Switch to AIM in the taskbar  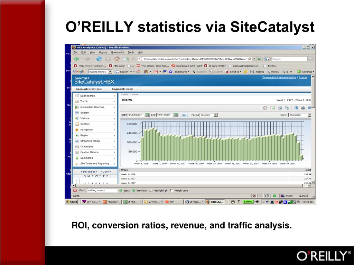tap(174, 202)
